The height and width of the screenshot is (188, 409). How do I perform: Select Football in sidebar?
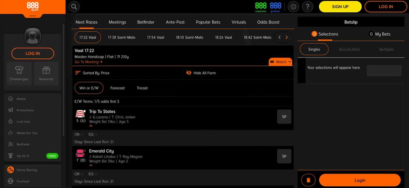(x=33, y=181)
